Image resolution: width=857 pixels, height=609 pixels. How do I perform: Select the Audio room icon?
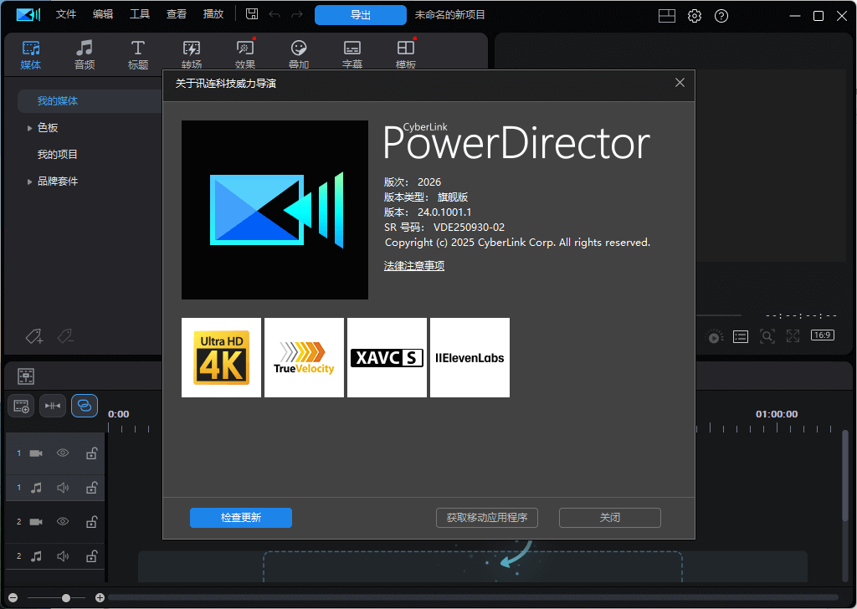pos(84,54)
